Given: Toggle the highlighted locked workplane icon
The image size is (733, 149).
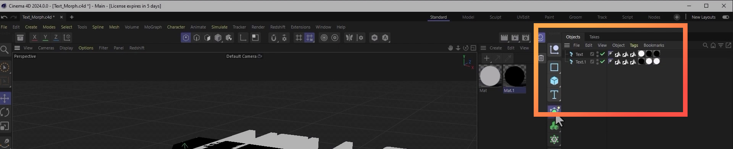Looking at the screenshot, I should pos(310,38).
